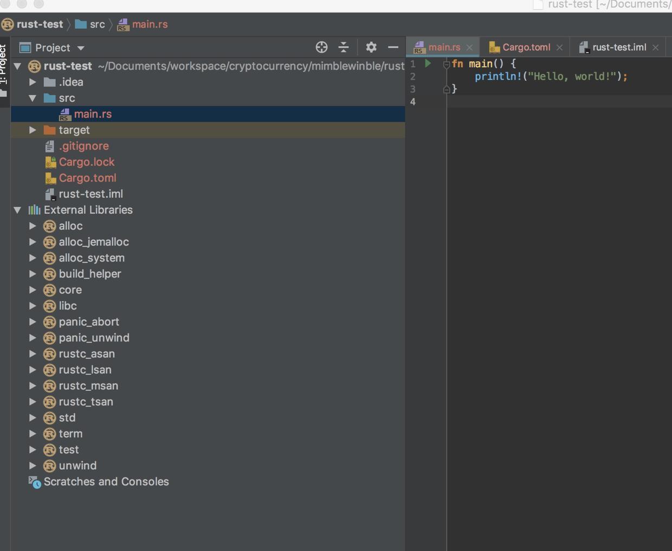Expand the target folder

[33, 130]
